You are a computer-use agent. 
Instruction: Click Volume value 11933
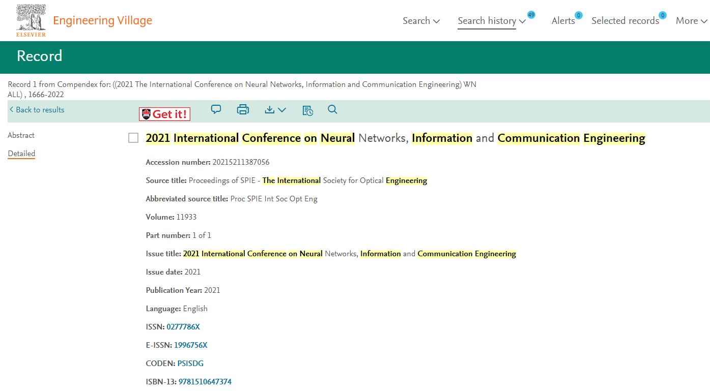point(186,217)
